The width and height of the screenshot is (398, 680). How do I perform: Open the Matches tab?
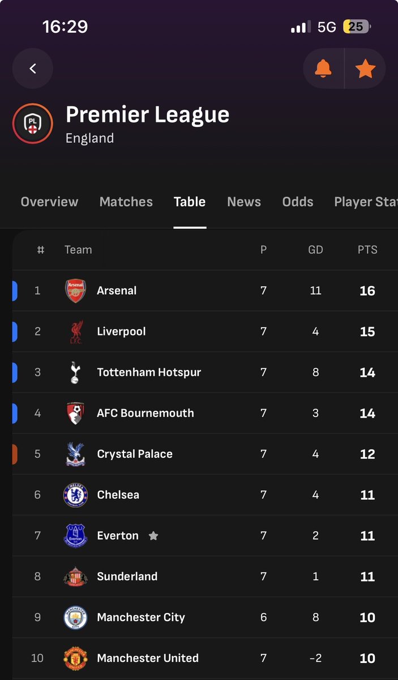point(126,202)
